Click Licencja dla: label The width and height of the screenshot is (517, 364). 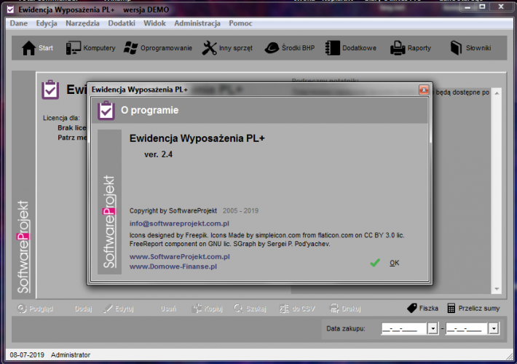coord(61,118)
